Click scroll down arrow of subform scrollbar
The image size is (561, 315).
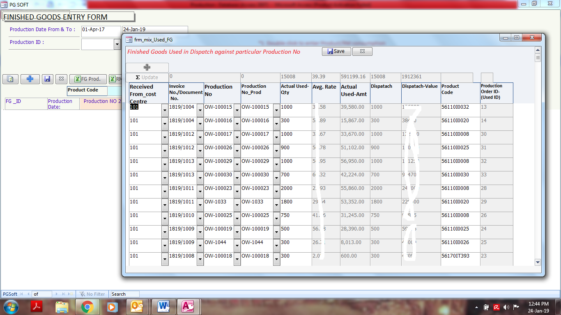tap(538, 262)
